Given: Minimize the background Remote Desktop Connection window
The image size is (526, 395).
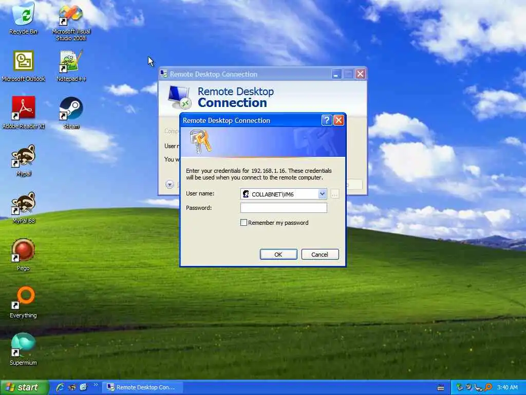Looking at the screenshot, I should tap(336, 74).
